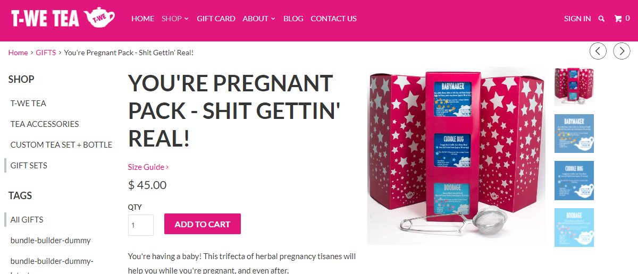Open TEA ACCESSORIES in shop sidebar

[45, 124]
